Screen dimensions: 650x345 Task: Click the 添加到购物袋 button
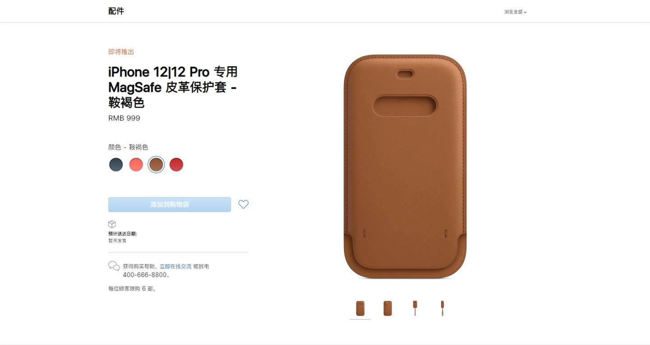pyautogui.click(x=170, y=204)
